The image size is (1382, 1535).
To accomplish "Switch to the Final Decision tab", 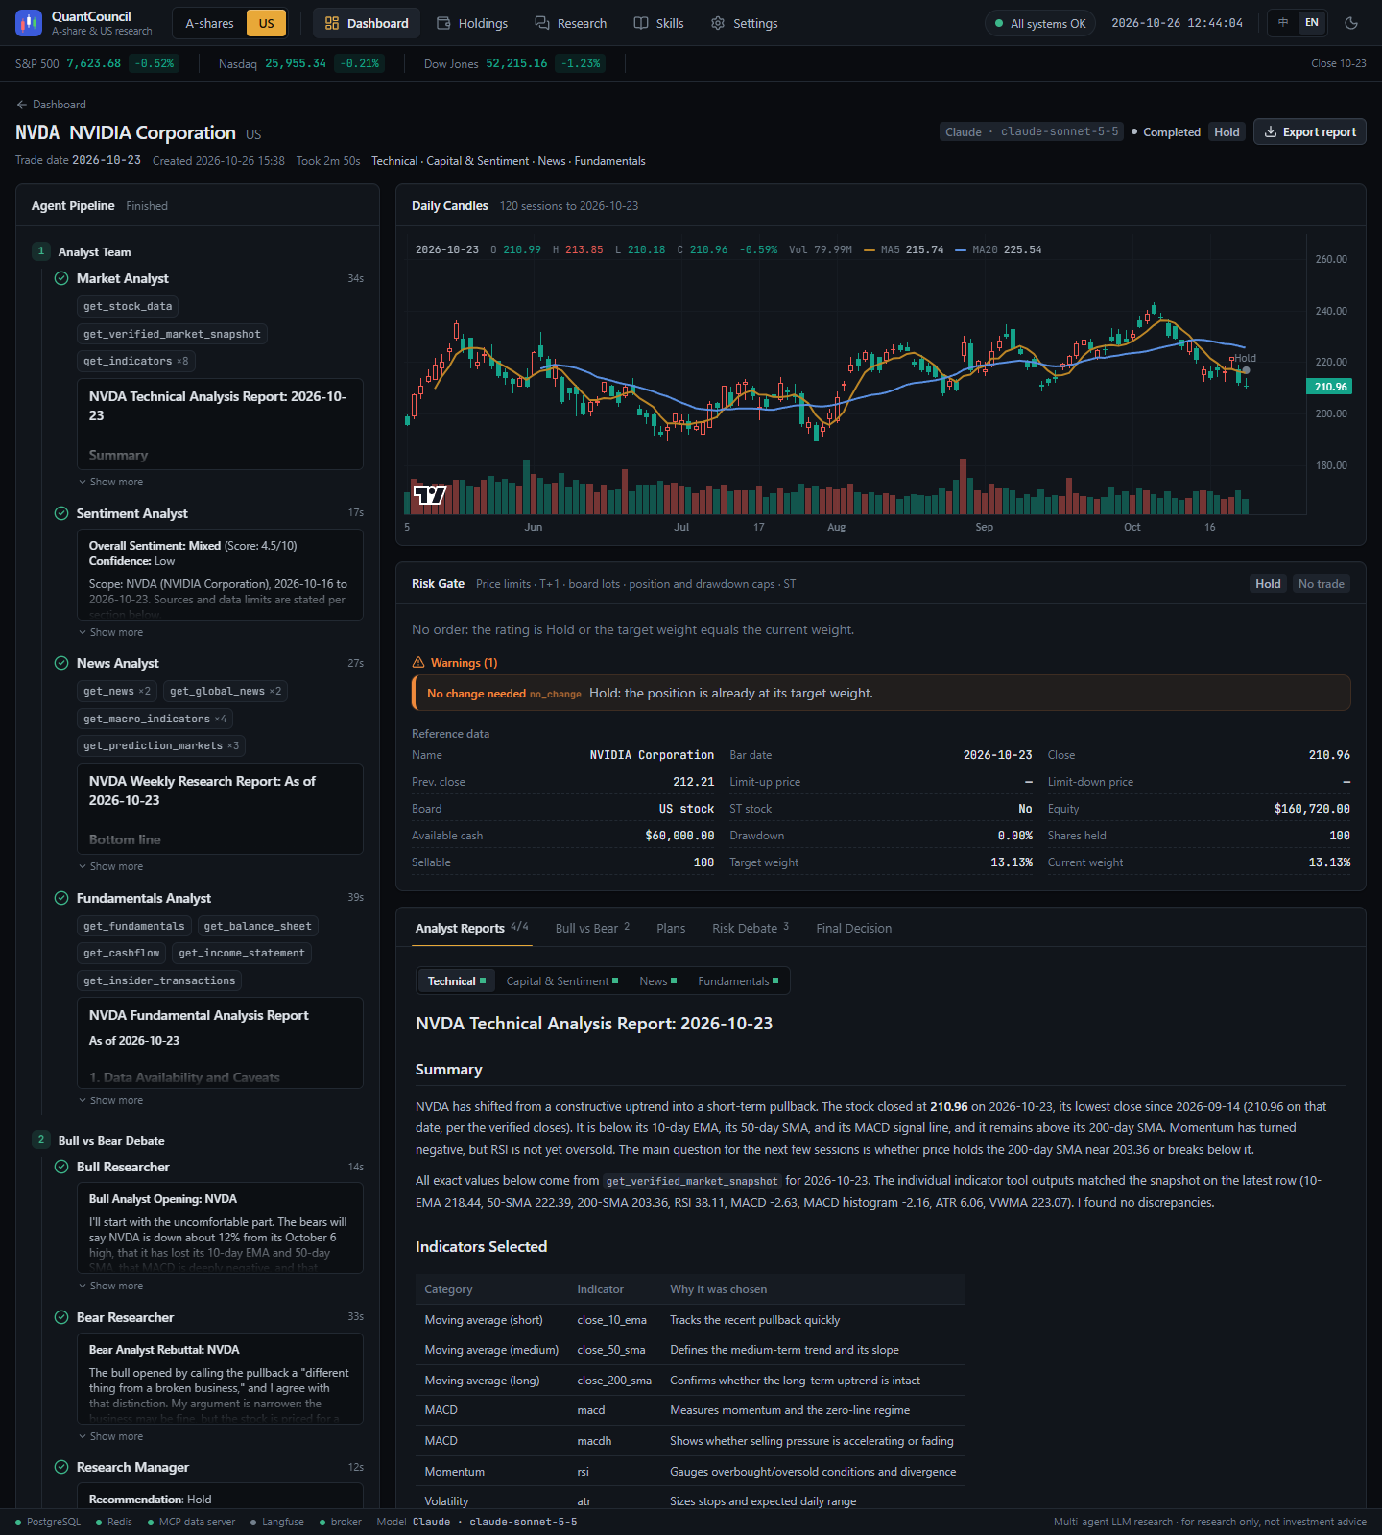I will [x=854, y=928].
